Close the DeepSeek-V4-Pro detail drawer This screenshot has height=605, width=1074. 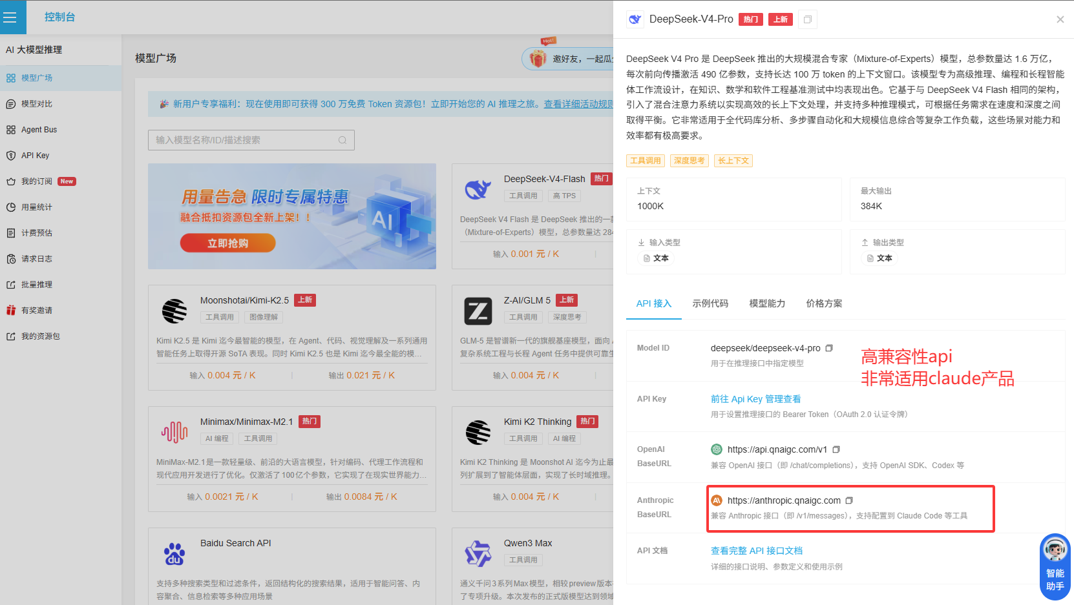1060,19
